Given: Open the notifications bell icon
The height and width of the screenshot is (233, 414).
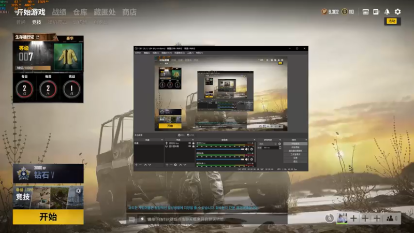Looking at the screenshot, I should pos(387,11).
